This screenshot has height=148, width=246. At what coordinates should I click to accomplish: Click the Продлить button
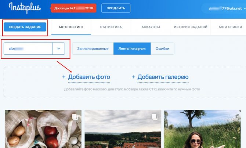click(x=116, y=8)
